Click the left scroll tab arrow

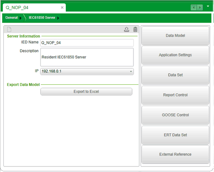pos(194,7)
